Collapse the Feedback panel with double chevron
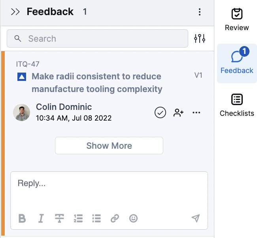 coord(15,12)
